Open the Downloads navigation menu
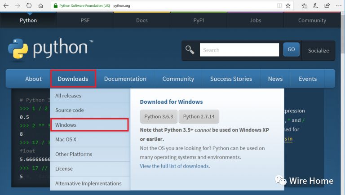Screen dimensions: 345x195 click(73, 79)
